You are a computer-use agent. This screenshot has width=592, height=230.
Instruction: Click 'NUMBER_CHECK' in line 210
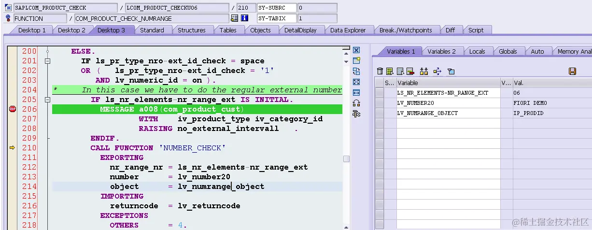tap(192, 148)
